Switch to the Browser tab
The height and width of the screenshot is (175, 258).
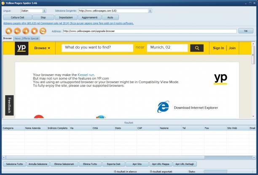(x=8, y=38)
